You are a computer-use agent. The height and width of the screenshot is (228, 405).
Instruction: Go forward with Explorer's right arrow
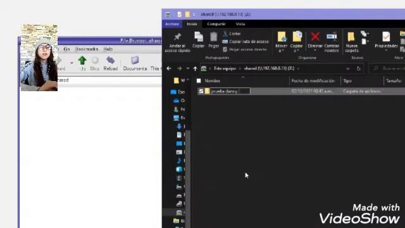[179, 68]
